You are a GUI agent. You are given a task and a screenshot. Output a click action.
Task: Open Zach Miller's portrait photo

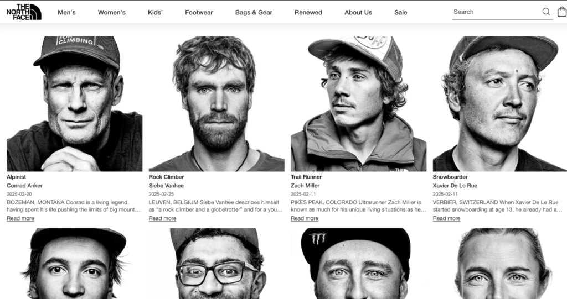click(x=359, y=104)
